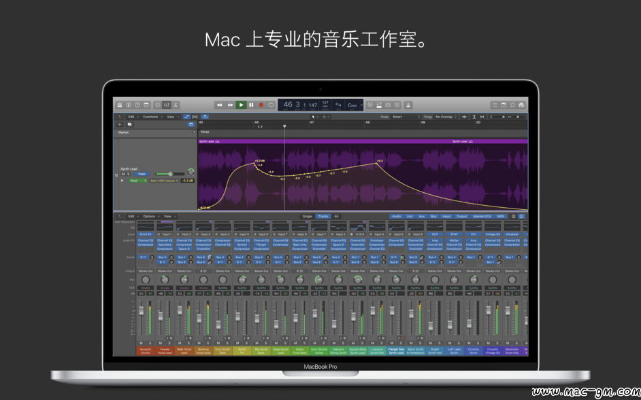This screenshot has width=641, height=400.
Task: Toggle the Catch Playhead button
Action: pos(204,117)
